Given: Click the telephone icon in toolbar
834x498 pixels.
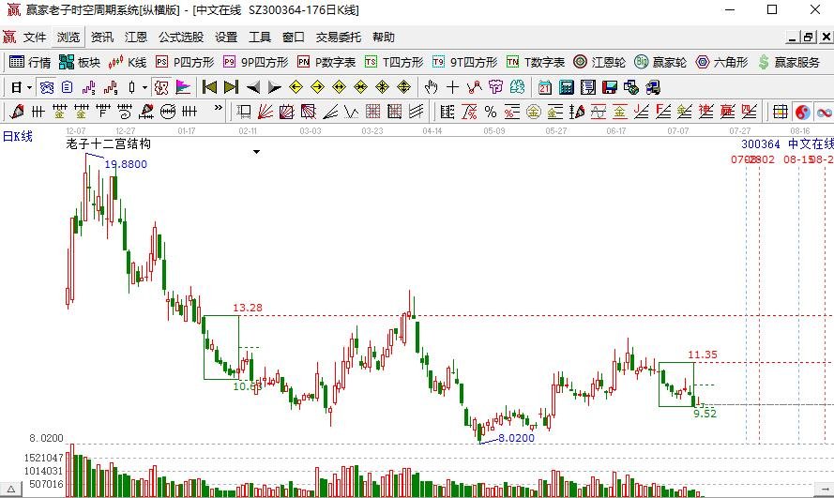Looking at the screenshot, I should 46,87.
